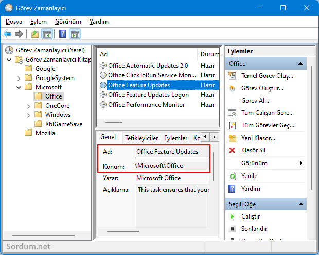The width and height of the screenshot is (319, 255).
Task: Click the clock icon of Office Feature Updates Logon
Action: tap(103, 95)
